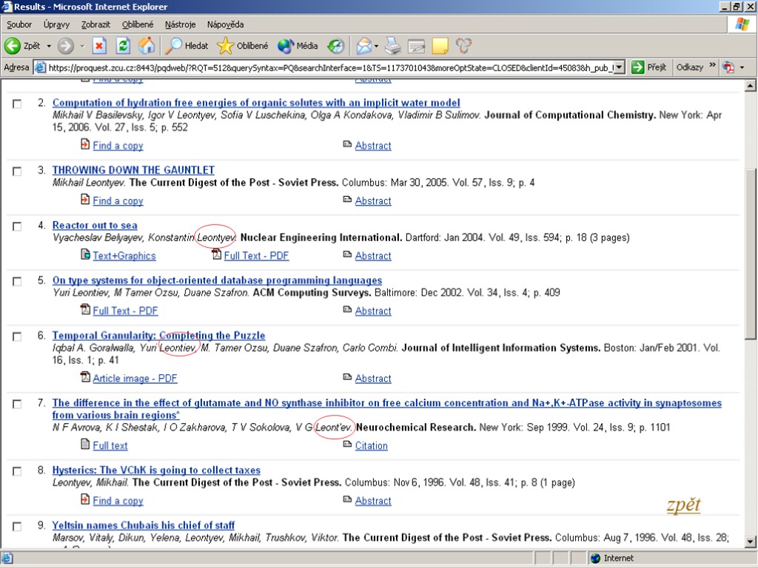Open the forward button history dropdown
The width and height of the screenshot is (758, 568).
pyautogui.click(x=82, y=47)
